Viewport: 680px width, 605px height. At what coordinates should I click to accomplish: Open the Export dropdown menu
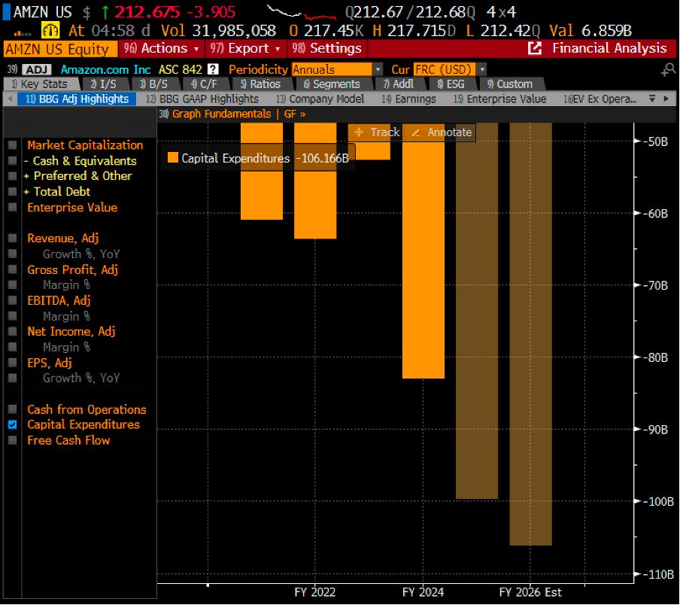245,49
